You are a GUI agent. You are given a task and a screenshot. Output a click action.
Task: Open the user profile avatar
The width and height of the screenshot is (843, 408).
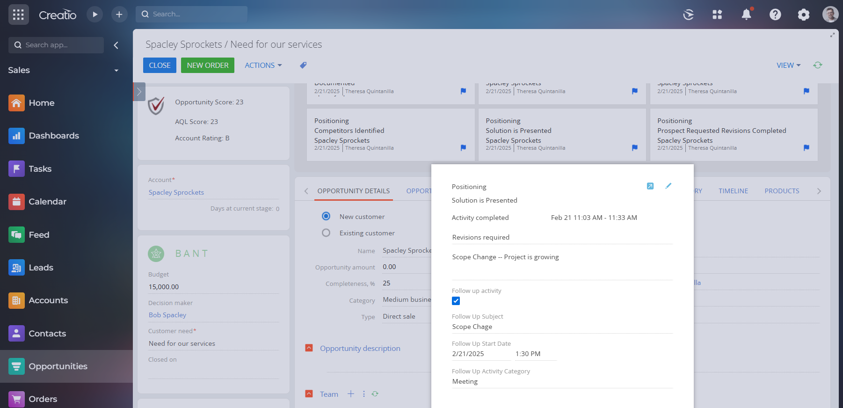click(x=830, y=15)
